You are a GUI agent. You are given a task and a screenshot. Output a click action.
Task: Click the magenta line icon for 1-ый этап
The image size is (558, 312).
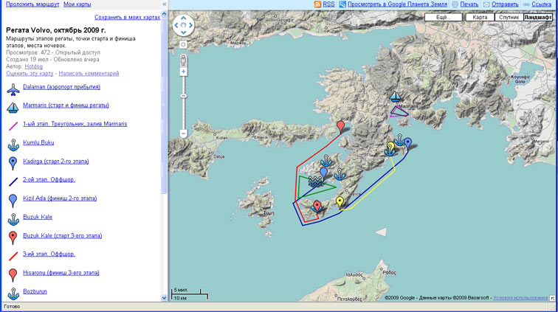coord(13,126)
